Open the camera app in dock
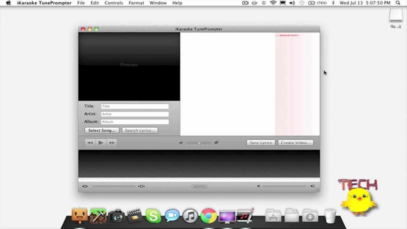The height and width of the screenshot is (229, 407). coord(116,216)
